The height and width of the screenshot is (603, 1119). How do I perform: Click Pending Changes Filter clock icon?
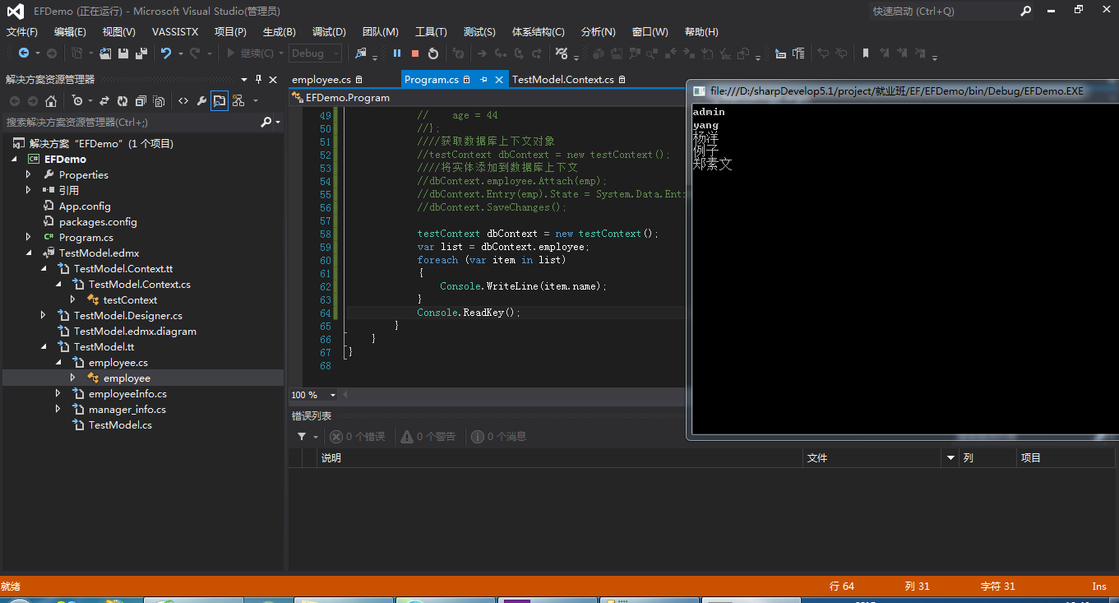click(x=77, y=100)
